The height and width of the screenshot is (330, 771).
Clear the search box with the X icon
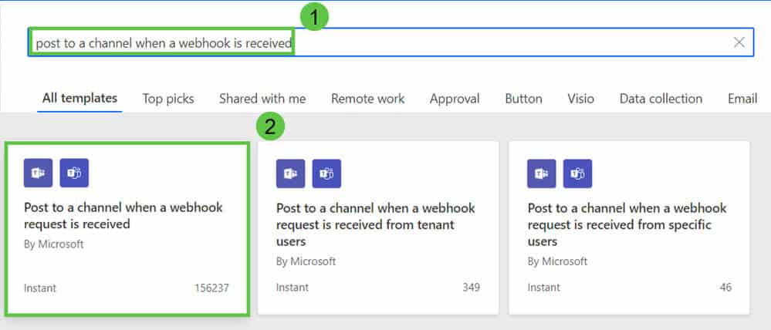click(x=739, y=42)
